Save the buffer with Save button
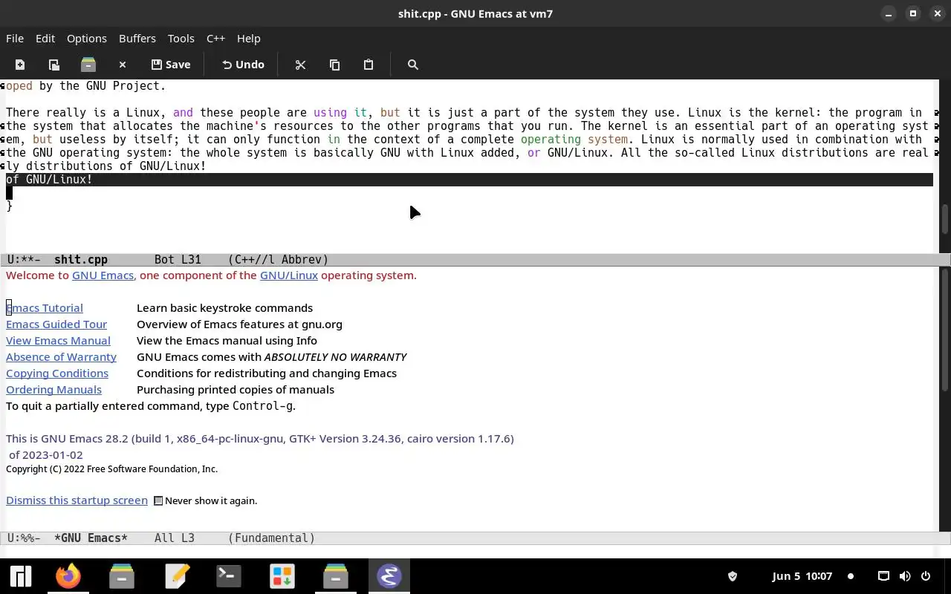951x594 pixels. coord(171,65)
